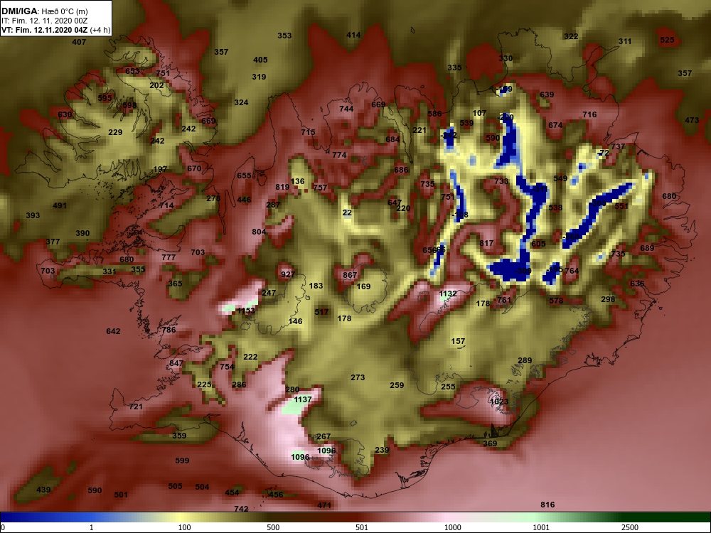The image size is (711, 533).
Task: Select the 847 label
Action: [x=176, y=363]
